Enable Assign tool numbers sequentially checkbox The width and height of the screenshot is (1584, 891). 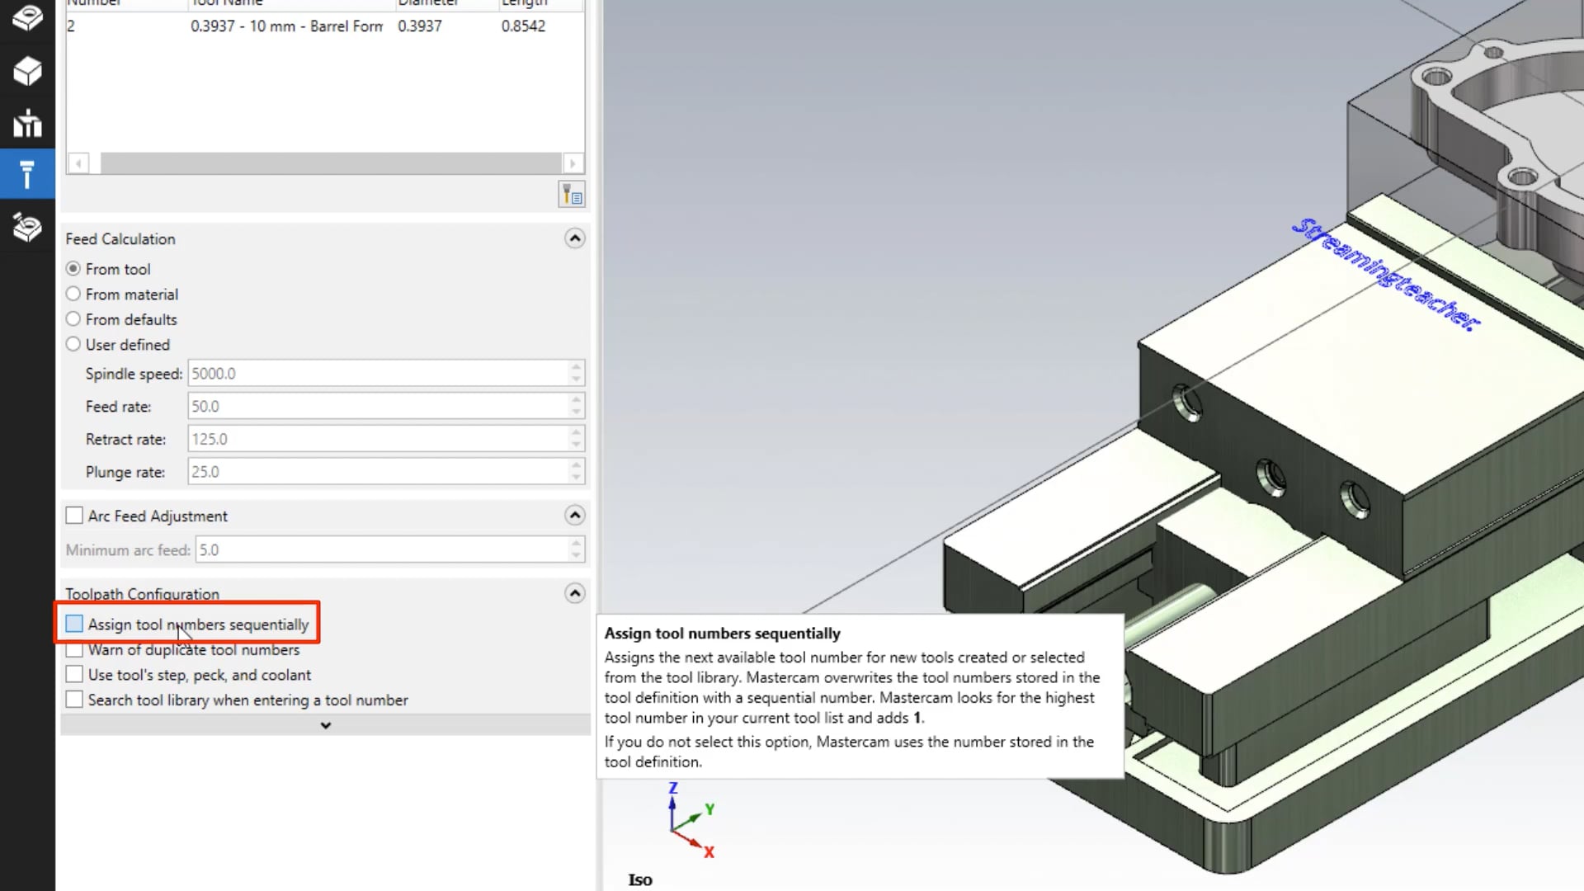(74, 624)
